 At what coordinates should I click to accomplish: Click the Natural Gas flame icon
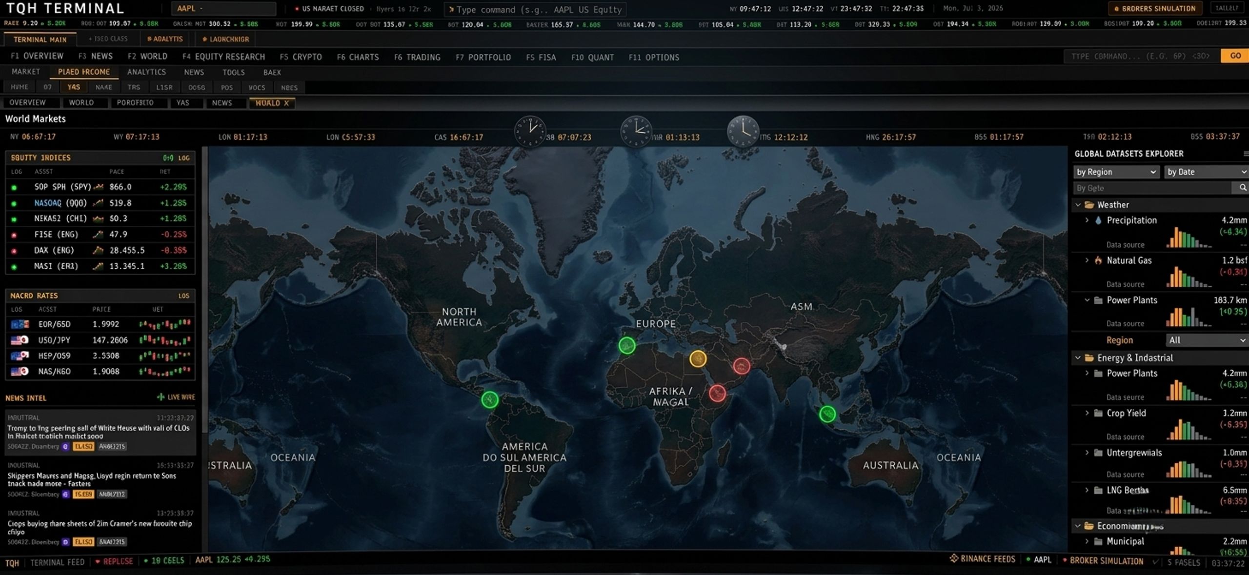tap(1098, 260)
